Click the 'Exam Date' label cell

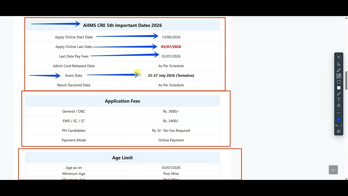[x=74, y=75]
